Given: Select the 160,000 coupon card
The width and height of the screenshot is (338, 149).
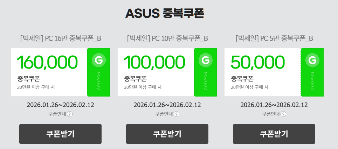Looking at the screenshot, I should click(x=49, y=72).
